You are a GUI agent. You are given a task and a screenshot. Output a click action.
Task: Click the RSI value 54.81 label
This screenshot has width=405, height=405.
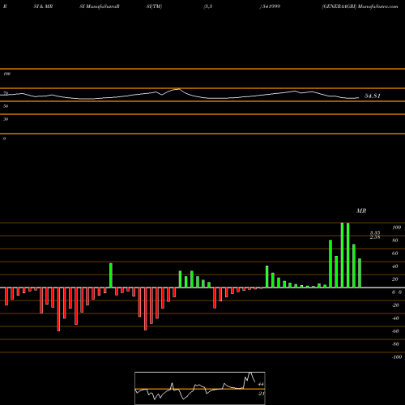tap(373, 96)
